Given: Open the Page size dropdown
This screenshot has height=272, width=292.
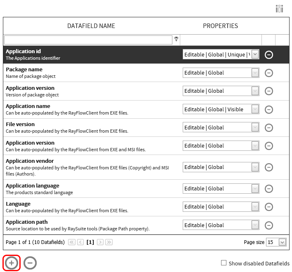Looking at the screenshot, I should click(x=282, y=242).
